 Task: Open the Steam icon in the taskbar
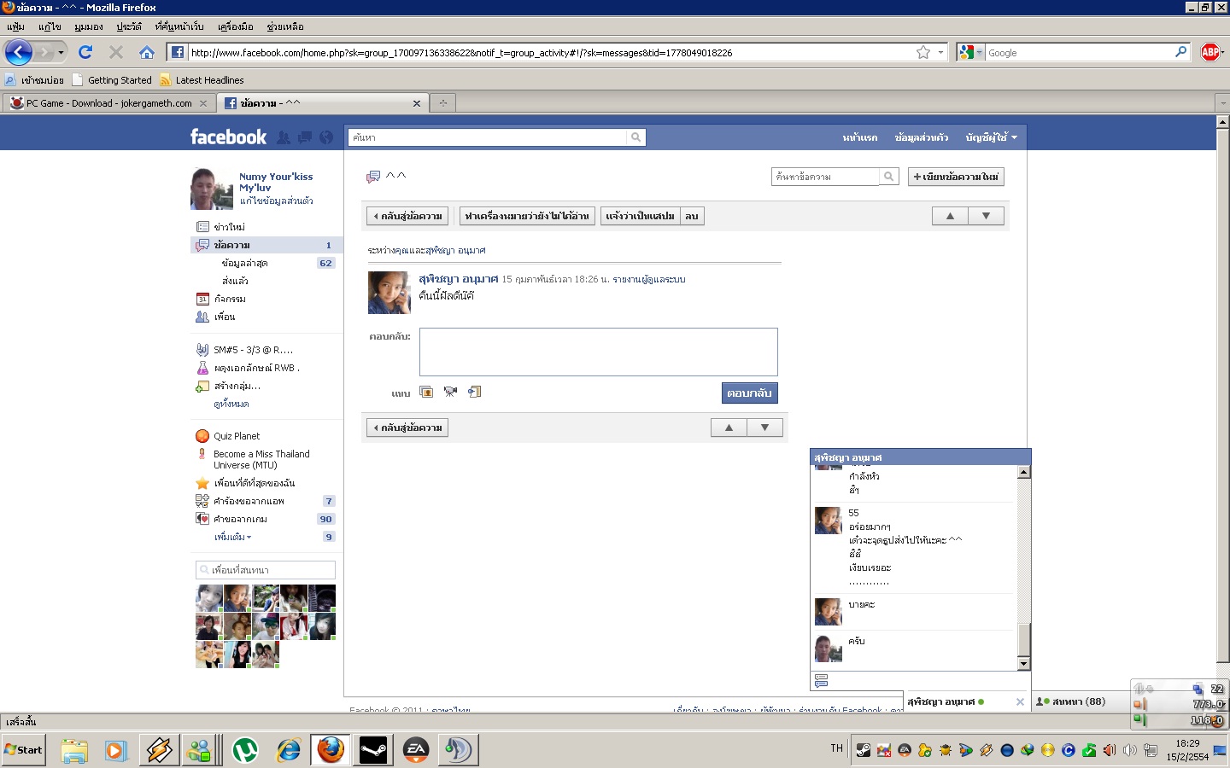(x=373, y=751)
